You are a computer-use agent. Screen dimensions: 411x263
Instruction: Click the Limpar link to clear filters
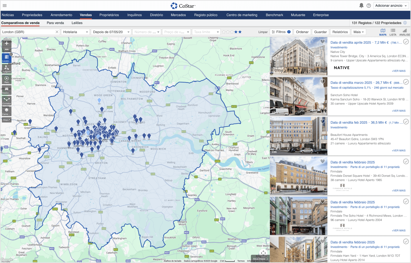(x=263, y=32)
